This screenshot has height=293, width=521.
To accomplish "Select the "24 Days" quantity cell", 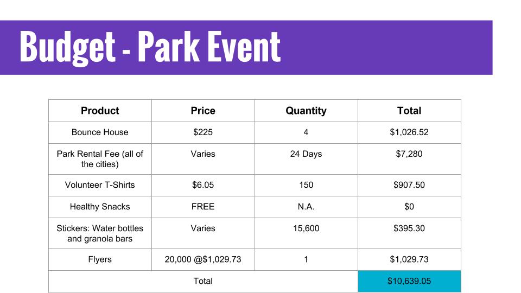I will [306, 154].
